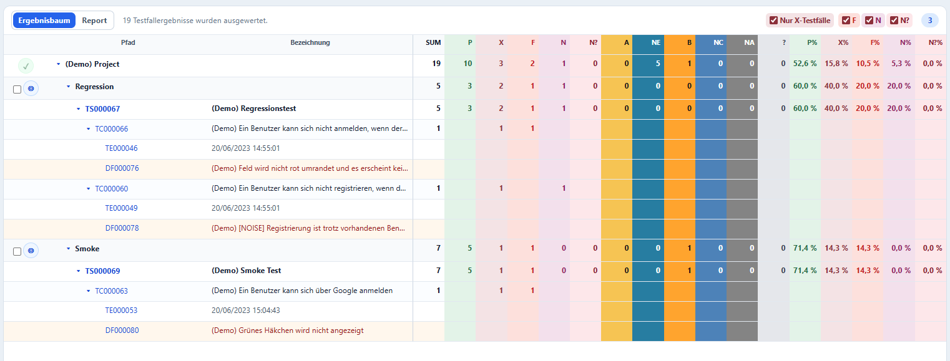Click the NE value 5 in Project row

[x=658, y=64]
